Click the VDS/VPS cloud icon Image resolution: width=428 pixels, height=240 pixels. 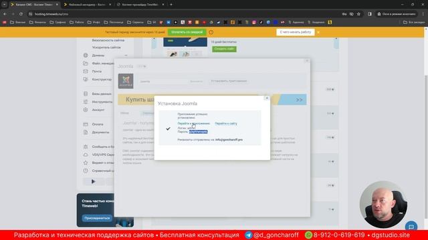click(x=86, y=155)
